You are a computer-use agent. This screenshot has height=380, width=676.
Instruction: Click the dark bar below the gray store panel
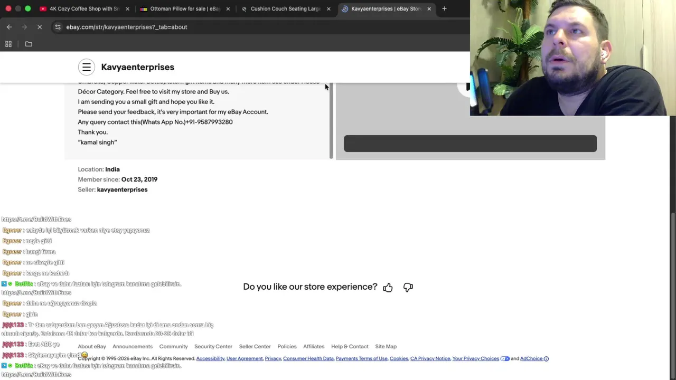point(470,144)
